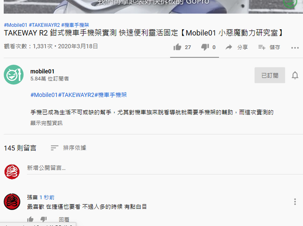The height and width of the screenshot is (226, 303).
Task: Open the mobile01 channel name link
Action: click(x=43, y=71)
